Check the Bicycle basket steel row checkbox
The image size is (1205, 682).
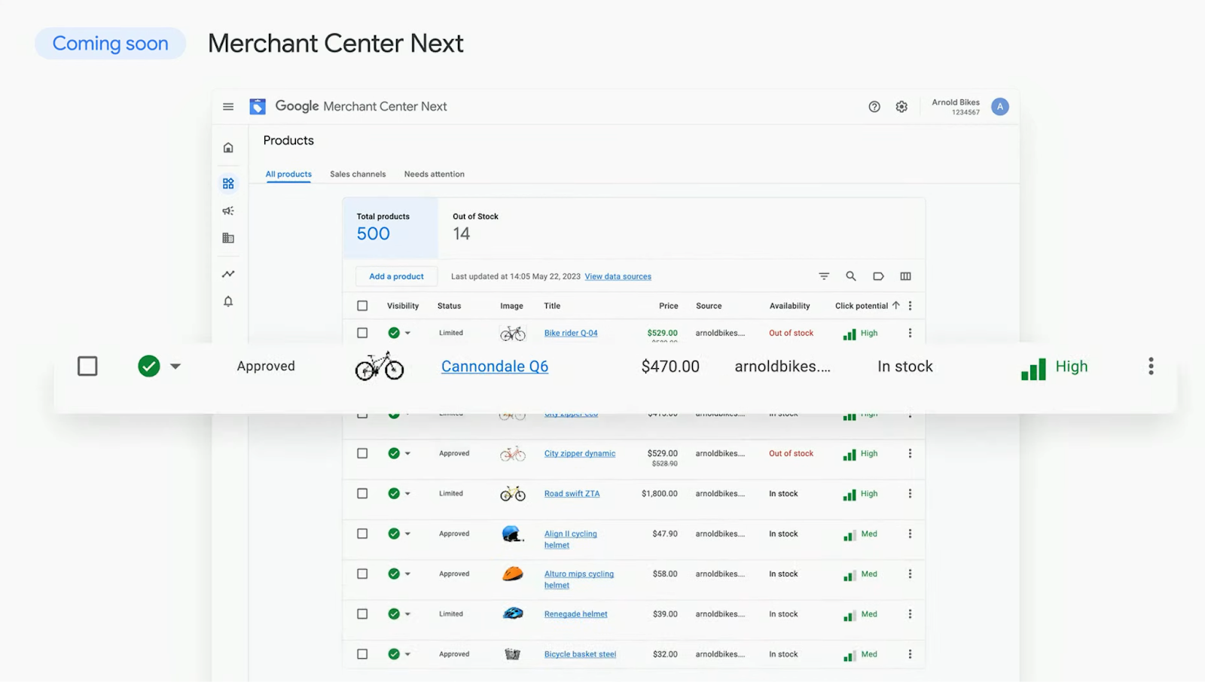(362, 654)
